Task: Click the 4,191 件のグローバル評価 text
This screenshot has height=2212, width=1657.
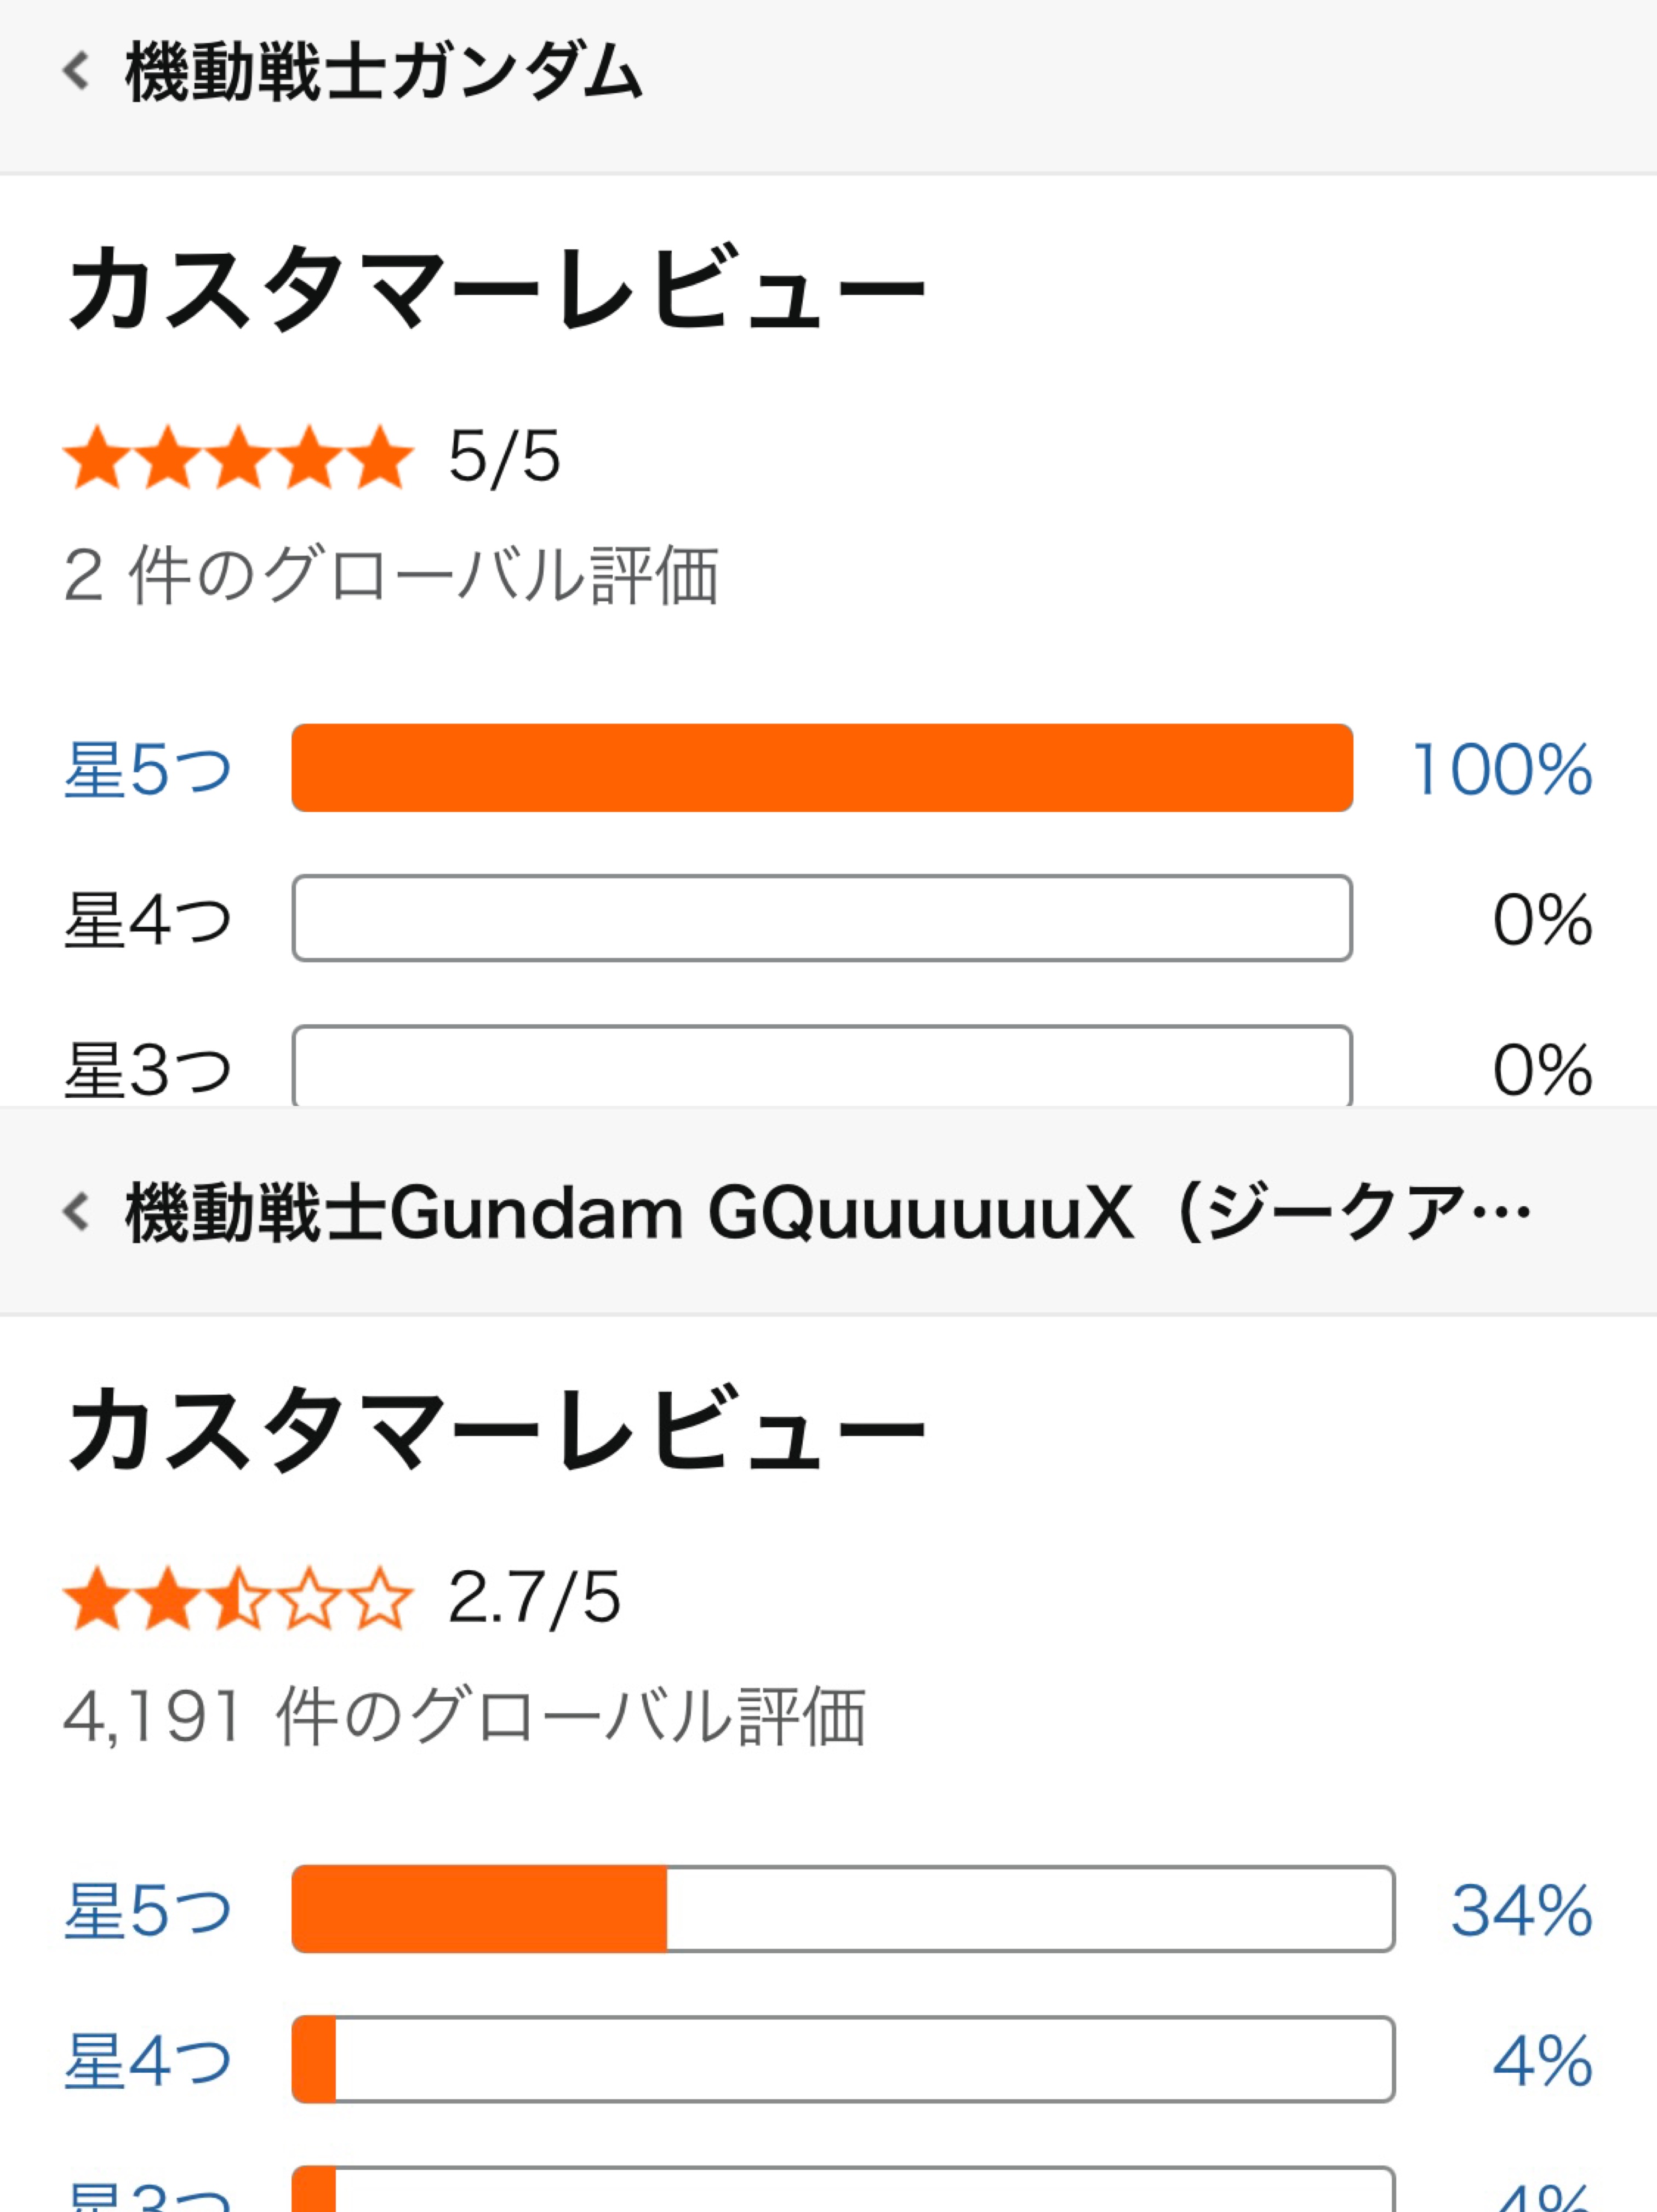Action: pyautogui.click(x=464, y=1717)
